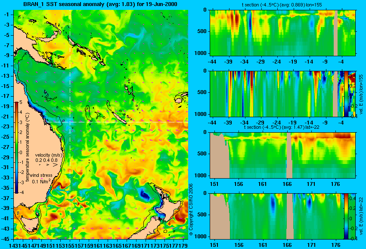This screenshot has height=249, width=366.
Task: Click the '-1' latitude tick on the map axis
Action: coord(6,15)
